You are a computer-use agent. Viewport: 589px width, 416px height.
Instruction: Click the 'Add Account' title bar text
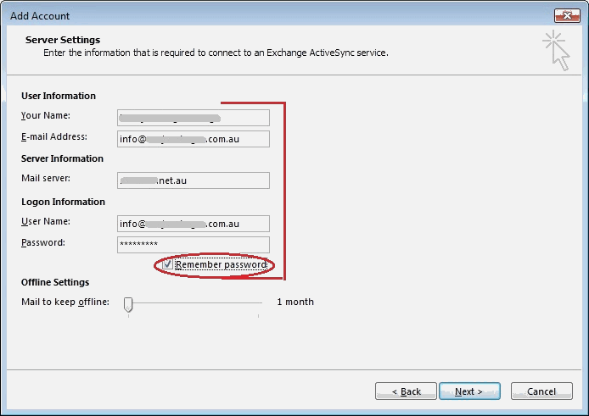click(x=40, y=16)
